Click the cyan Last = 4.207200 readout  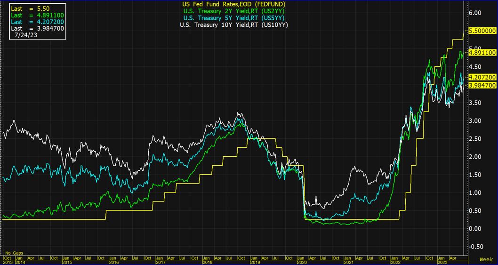[37, 22]
